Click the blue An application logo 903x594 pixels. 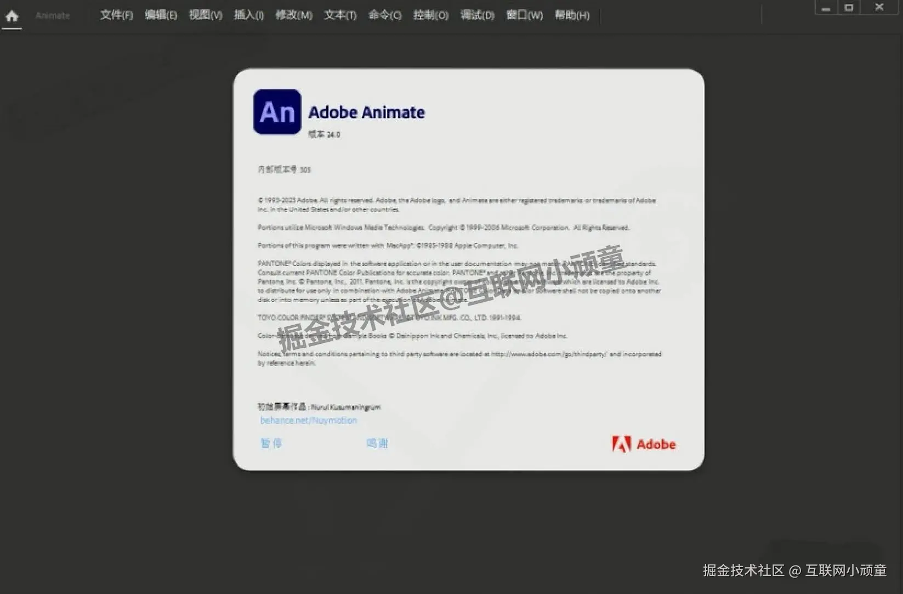[276, 112]
